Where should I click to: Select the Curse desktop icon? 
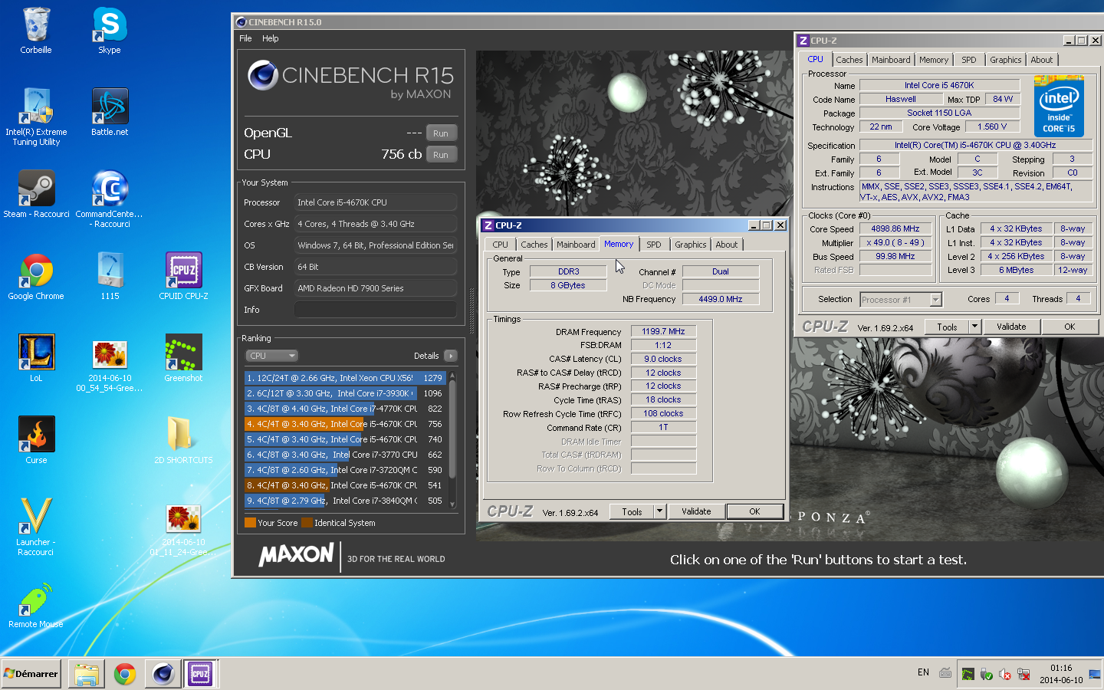pos(36,440)
